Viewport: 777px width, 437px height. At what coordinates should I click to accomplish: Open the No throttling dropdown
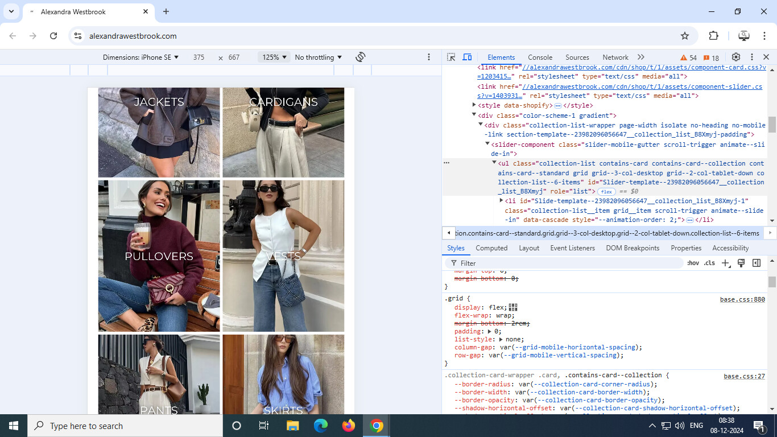pyautogui.click(x=318, y=57)
